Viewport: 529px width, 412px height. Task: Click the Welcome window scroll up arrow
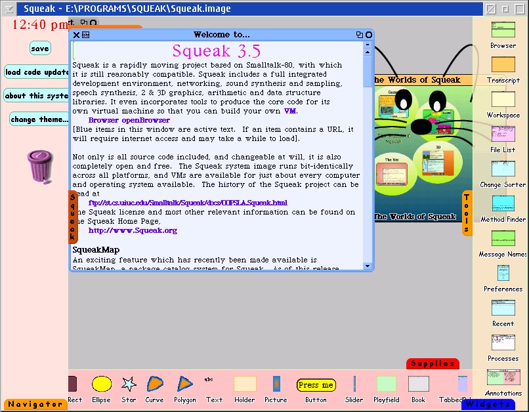pos(368,52)
